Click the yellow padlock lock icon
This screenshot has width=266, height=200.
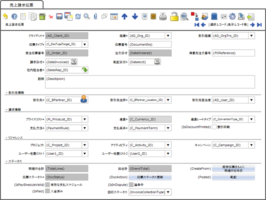(174, 16)
